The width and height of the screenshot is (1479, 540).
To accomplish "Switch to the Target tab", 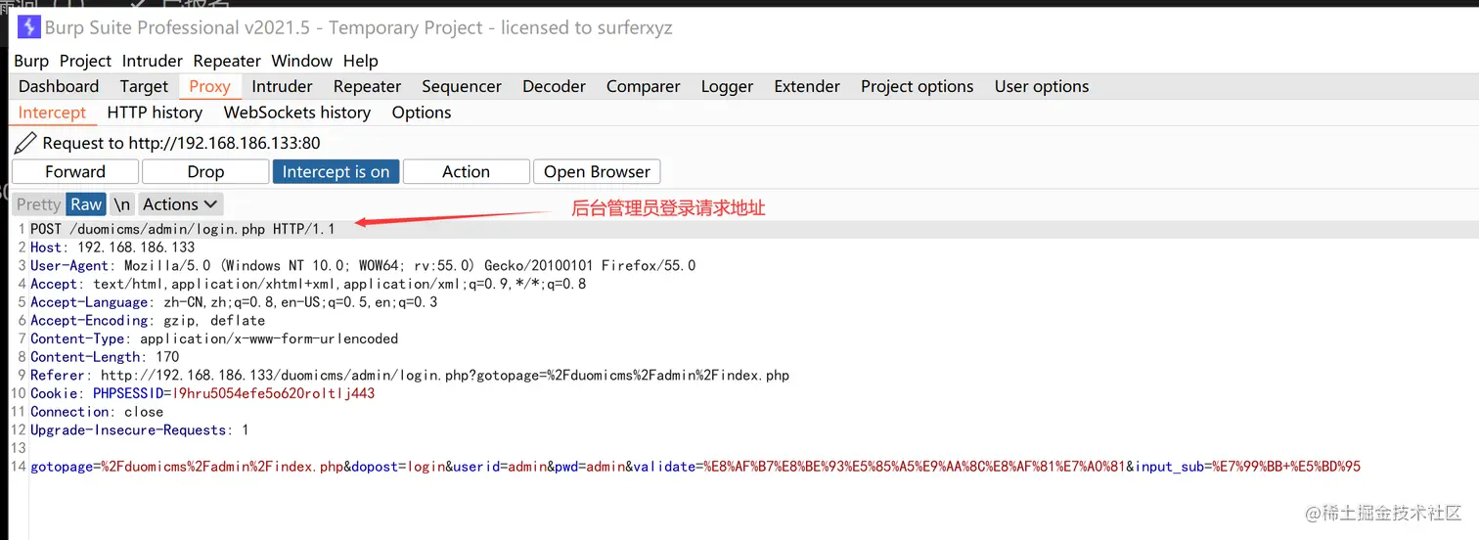I will [x=144, y=86].
